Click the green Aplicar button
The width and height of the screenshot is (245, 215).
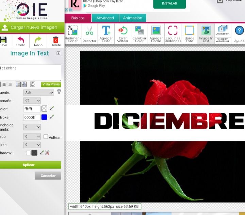pos(29,165)
